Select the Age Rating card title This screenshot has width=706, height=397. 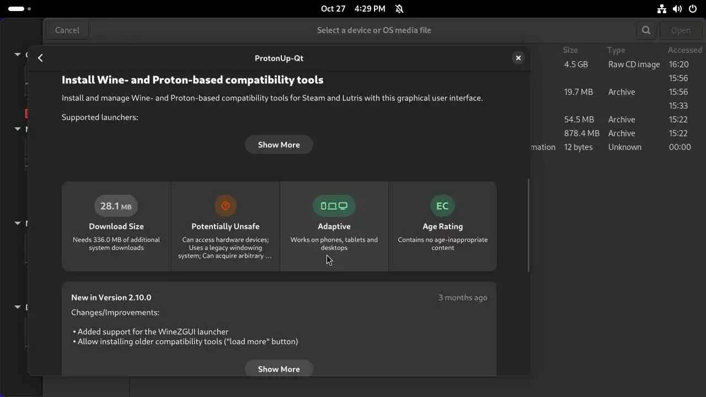pos(442,226)
